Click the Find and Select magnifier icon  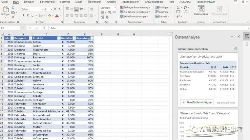click(x=185, y=11)
